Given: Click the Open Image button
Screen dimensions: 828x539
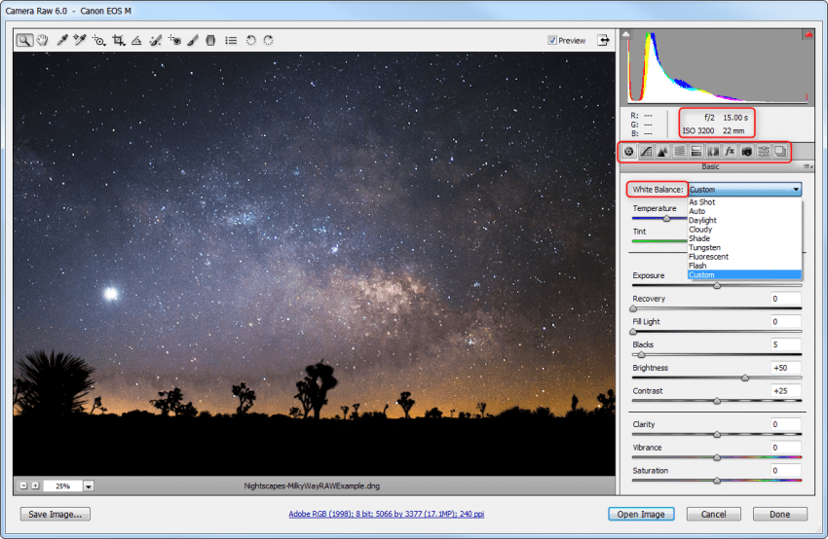Looking at the screenshot, I should 641,515.
